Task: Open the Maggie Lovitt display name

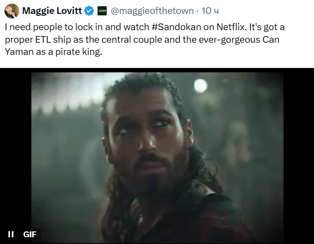Action: [x=52, y=10]
